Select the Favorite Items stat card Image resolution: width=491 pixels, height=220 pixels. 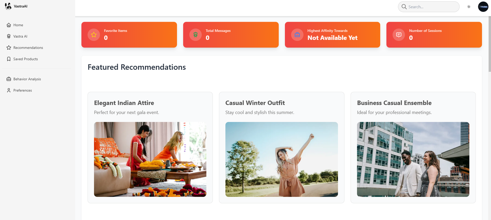(129, 35)
